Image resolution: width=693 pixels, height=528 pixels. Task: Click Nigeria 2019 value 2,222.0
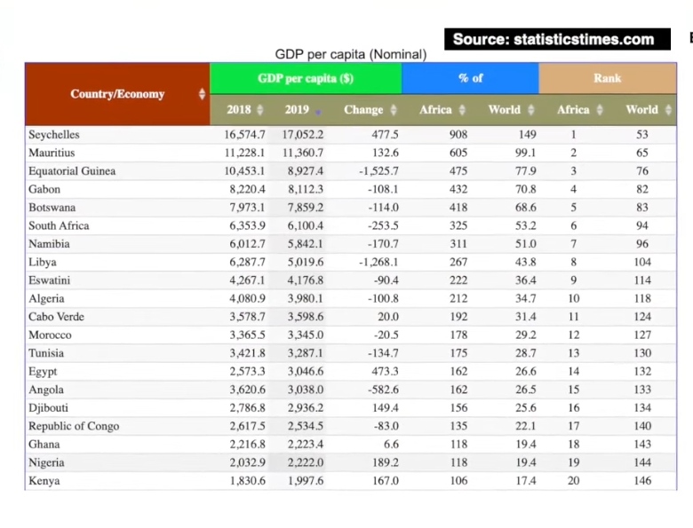306,462
